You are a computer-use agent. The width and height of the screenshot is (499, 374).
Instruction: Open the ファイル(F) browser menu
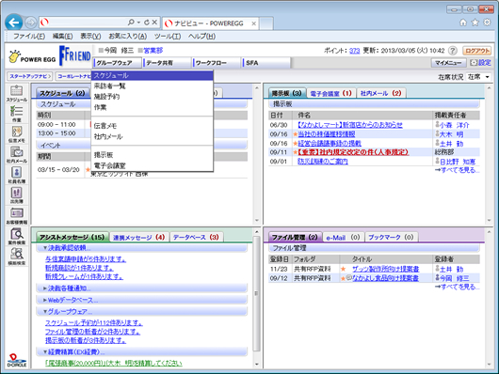tap(29, 37)
